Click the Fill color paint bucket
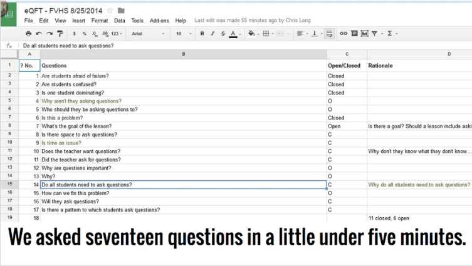Viewport: 472px width, 266px height. [x=251, y=34]
